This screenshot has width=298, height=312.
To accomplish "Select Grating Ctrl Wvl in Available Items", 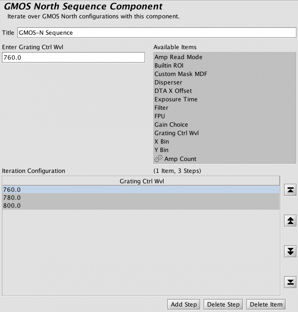I will [225, 133].
